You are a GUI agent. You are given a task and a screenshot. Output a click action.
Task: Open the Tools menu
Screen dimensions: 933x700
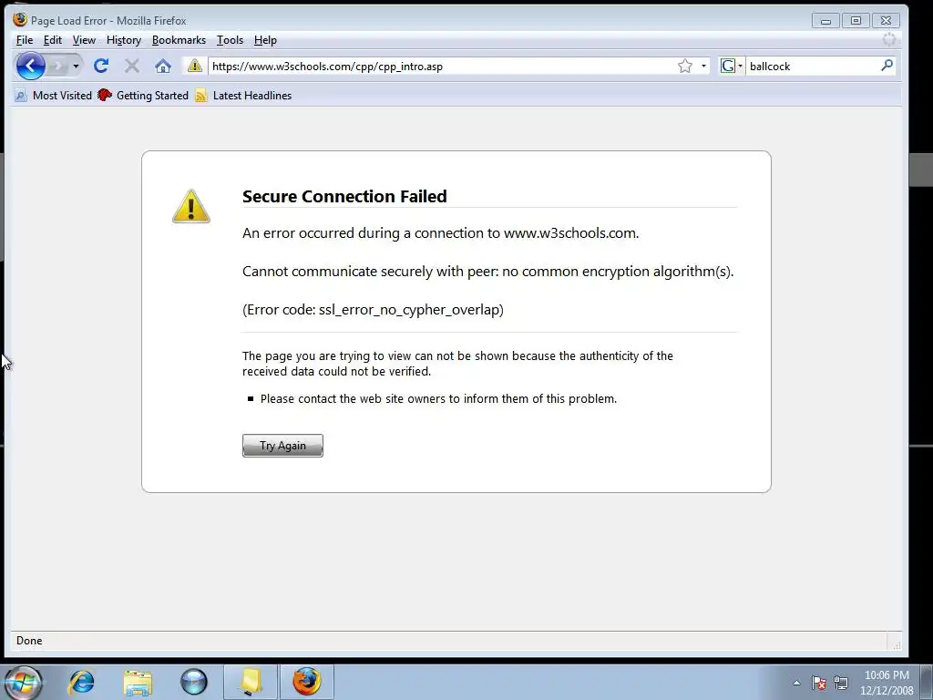tap(230, 40)
